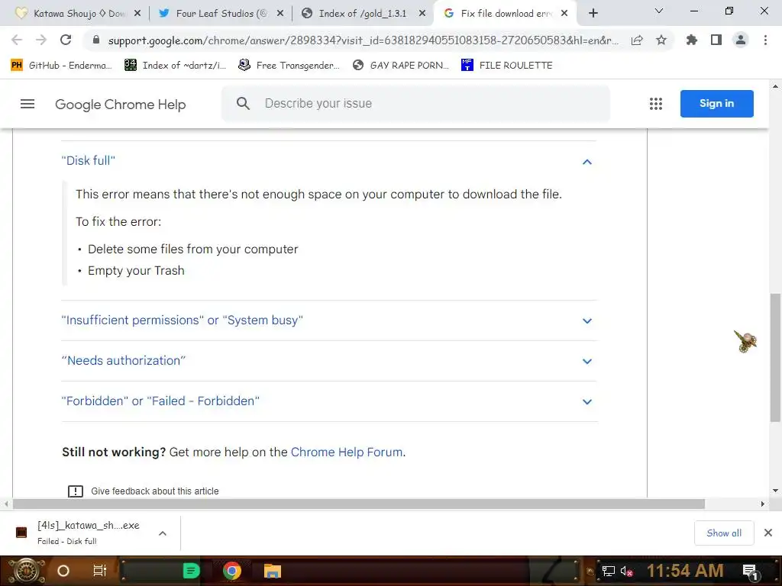Close the Four Leaf Studios tab

280,14
